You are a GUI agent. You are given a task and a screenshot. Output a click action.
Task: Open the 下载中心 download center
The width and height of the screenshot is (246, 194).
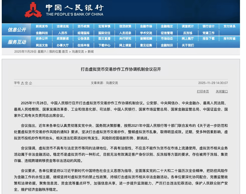(x=104, y=45)
